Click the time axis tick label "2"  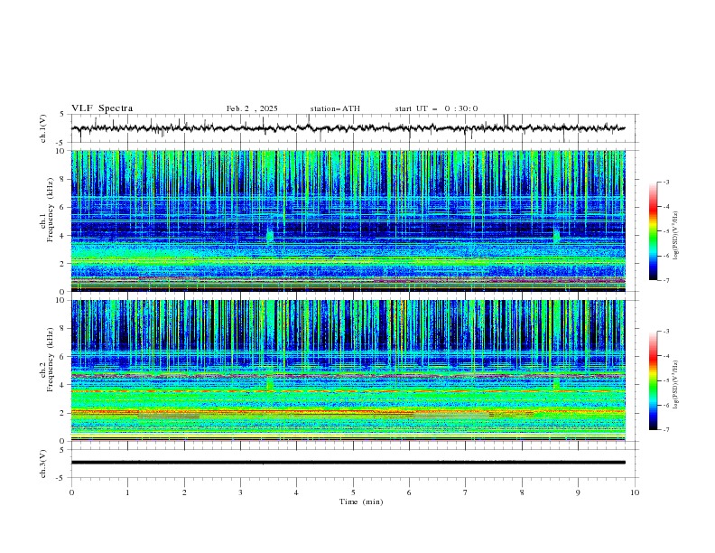click(x=184, y=492)
